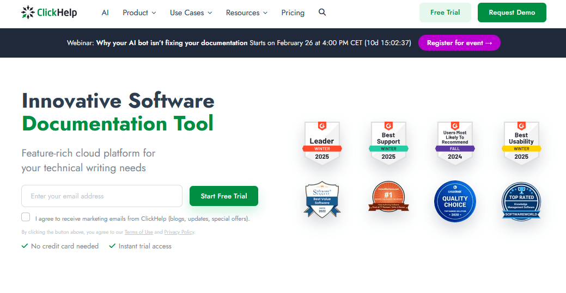
Task: Go to the Pricing page
Action: click(x=293, y=13)
